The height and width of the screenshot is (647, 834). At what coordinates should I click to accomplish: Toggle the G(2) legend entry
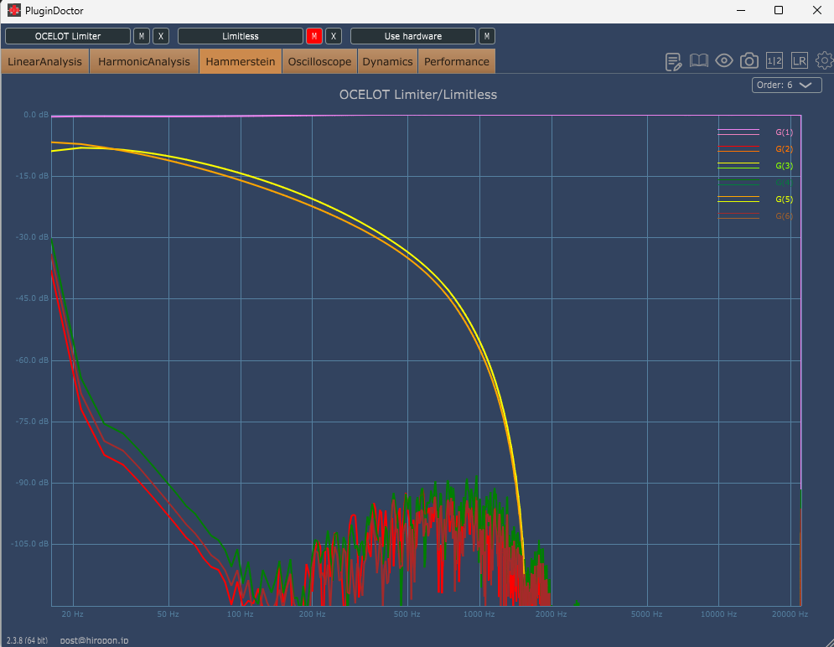[x=784, y=149]
